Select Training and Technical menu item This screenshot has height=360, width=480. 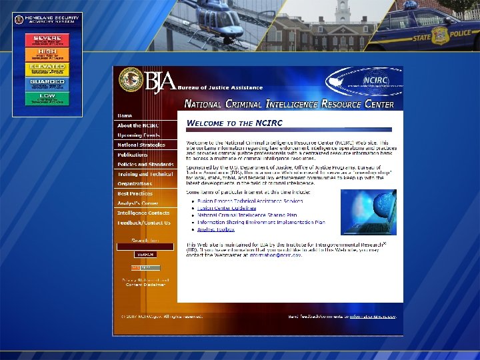point(145,174)
